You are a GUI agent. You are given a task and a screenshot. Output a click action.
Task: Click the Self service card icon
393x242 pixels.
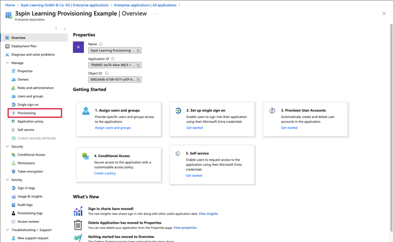[178, 153]
